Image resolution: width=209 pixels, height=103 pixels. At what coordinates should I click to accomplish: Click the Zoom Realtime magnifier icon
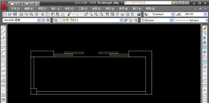[91, 14]
